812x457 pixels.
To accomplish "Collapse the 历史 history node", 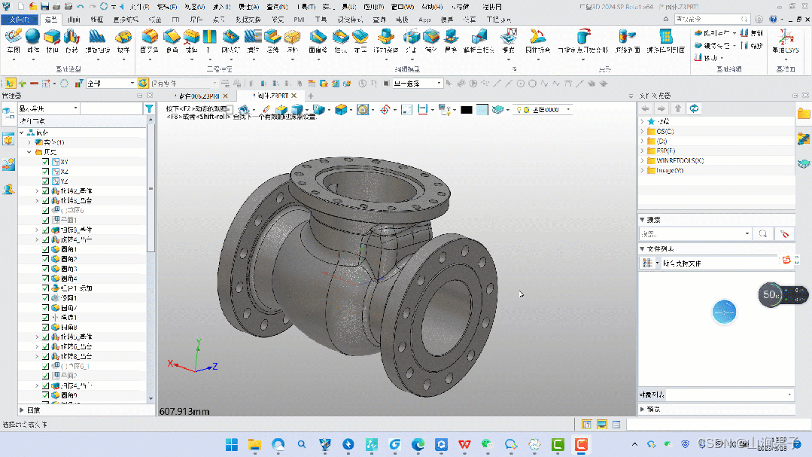I will point(29,152).
